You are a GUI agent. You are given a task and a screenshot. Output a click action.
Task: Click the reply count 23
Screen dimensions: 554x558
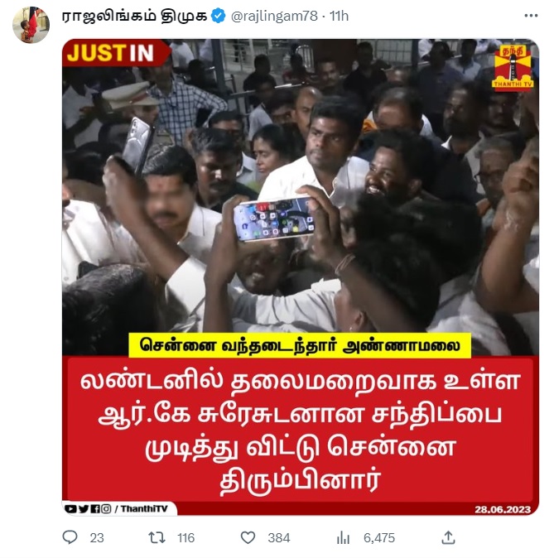97,537
